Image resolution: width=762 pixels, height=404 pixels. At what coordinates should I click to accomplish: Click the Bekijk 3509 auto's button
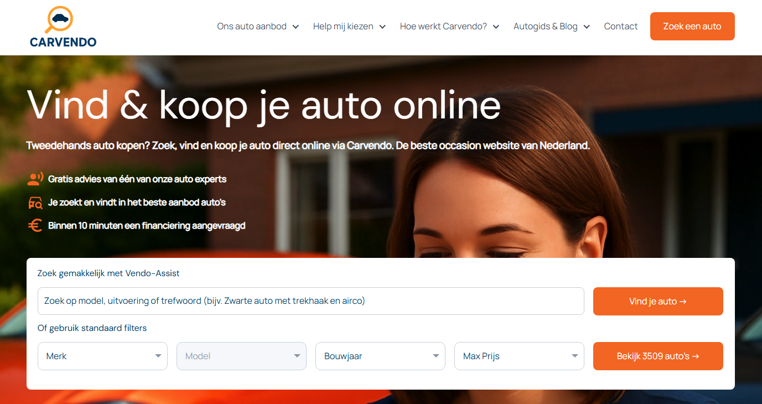pos(657,356)
